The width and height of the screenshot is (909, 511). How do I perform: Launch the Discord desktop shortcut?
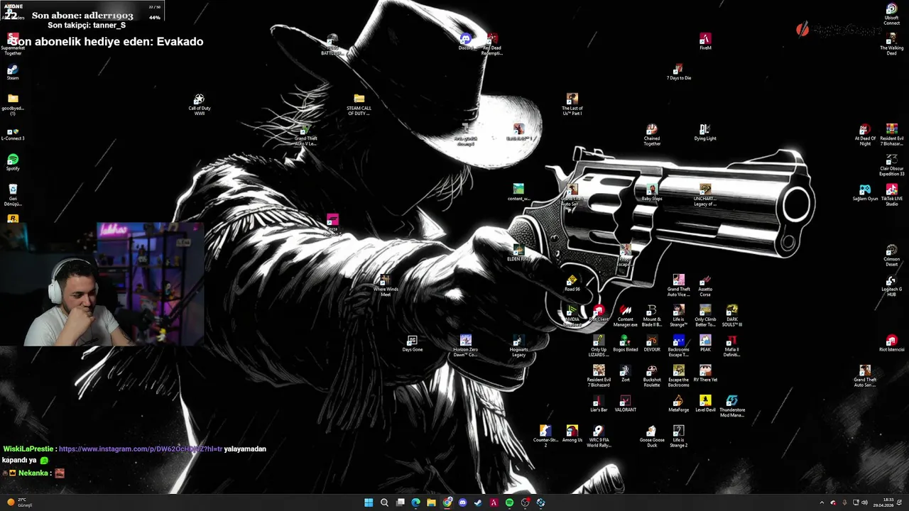[466, 41]
